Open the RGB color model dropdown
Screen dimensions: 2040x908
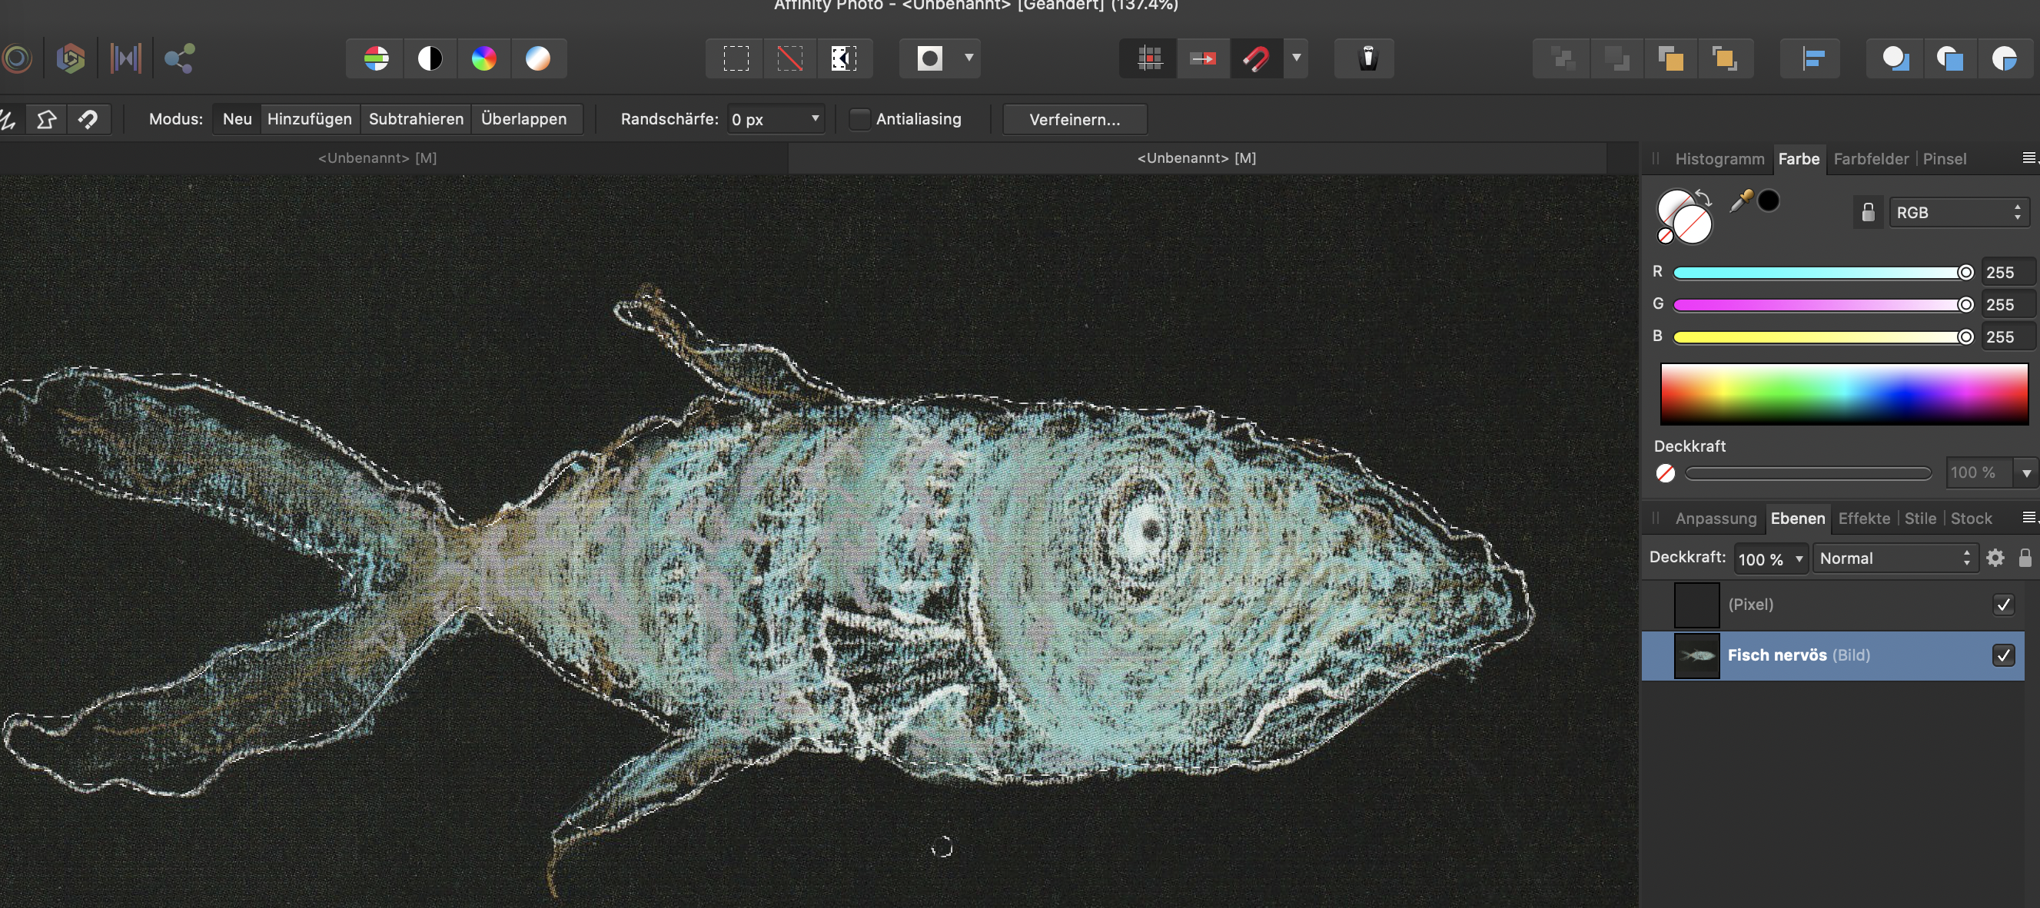point(1958,213)
